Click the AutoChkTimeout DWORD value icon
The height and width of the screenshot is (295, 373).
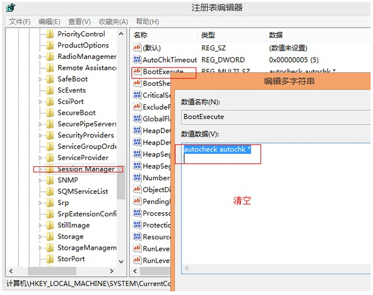(137, 59)
